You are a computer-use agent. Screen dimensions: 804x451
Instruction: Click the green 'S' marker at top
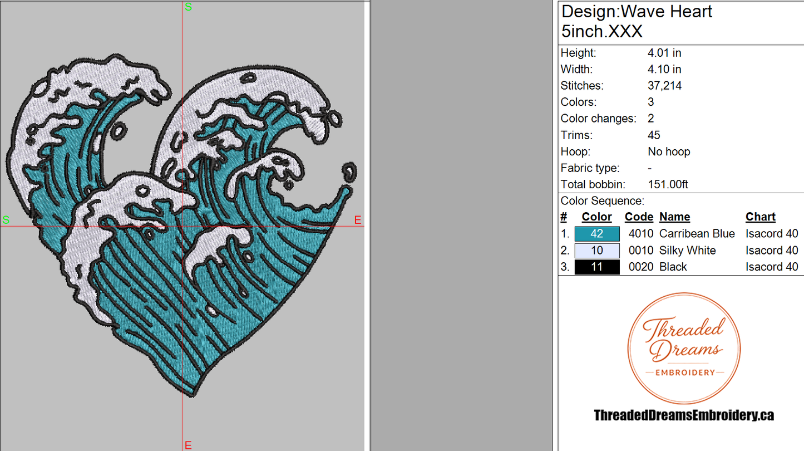click(188, 7)
